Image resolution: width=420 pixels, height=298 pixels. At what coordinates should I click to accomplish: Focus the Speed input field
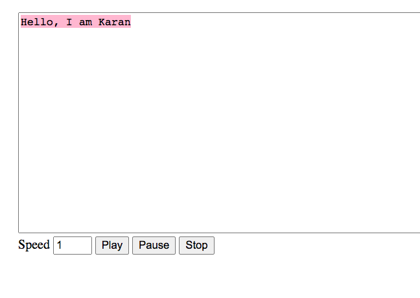pyautogui.click(x=72, y=246)
